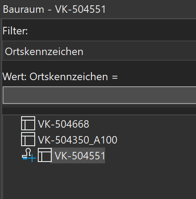Click the layout space icon beside VK-504668
The height and width of the screenshot is (199, 196).
tap(28, 123)
